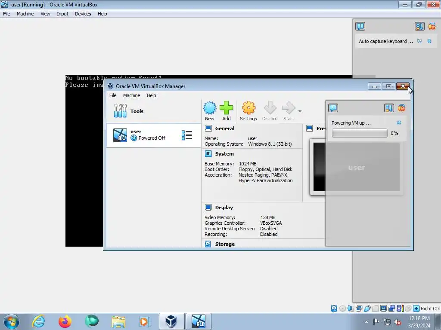Open the user VM list-menu icon
Image resolution: width=441 pixels, height=330 pixels.
click(187, 135)
